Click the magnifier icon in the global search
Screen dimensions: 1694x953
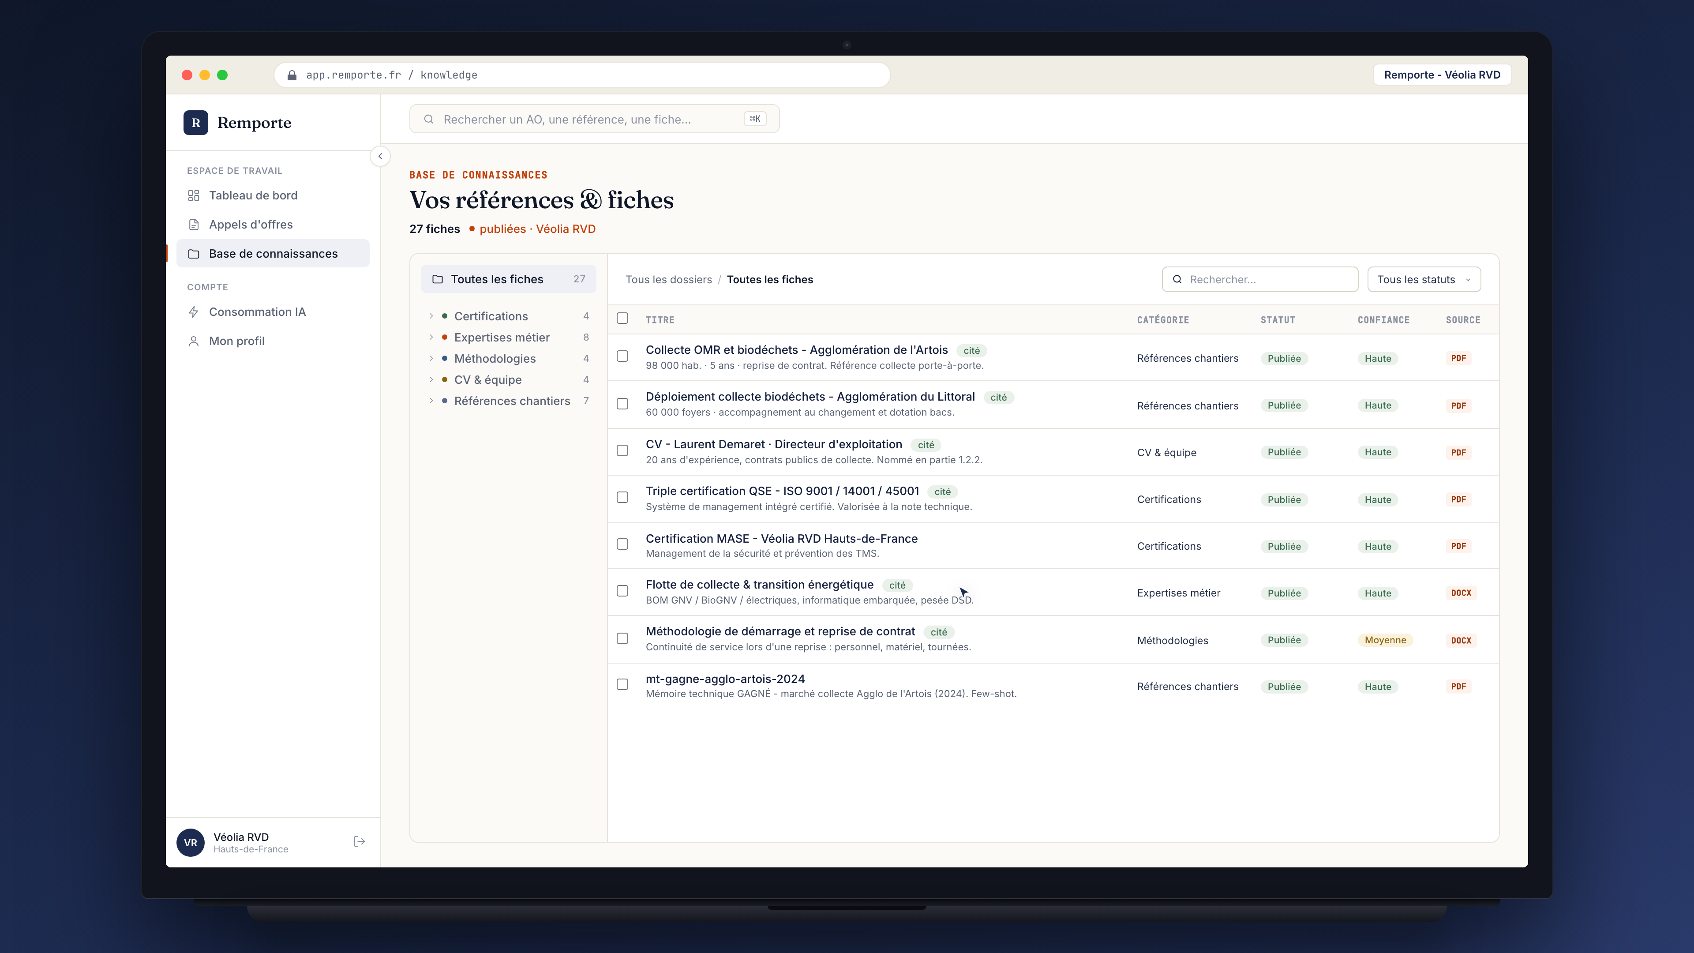(x=429, y=119)
